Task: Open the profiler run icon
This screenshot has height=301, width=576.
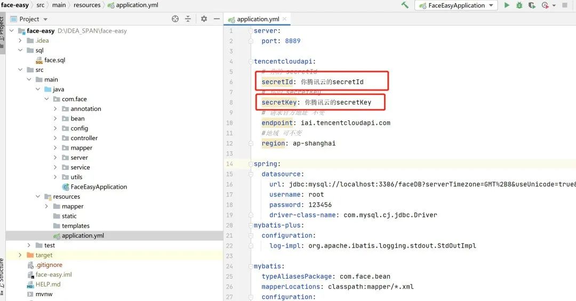Action: 545,5
